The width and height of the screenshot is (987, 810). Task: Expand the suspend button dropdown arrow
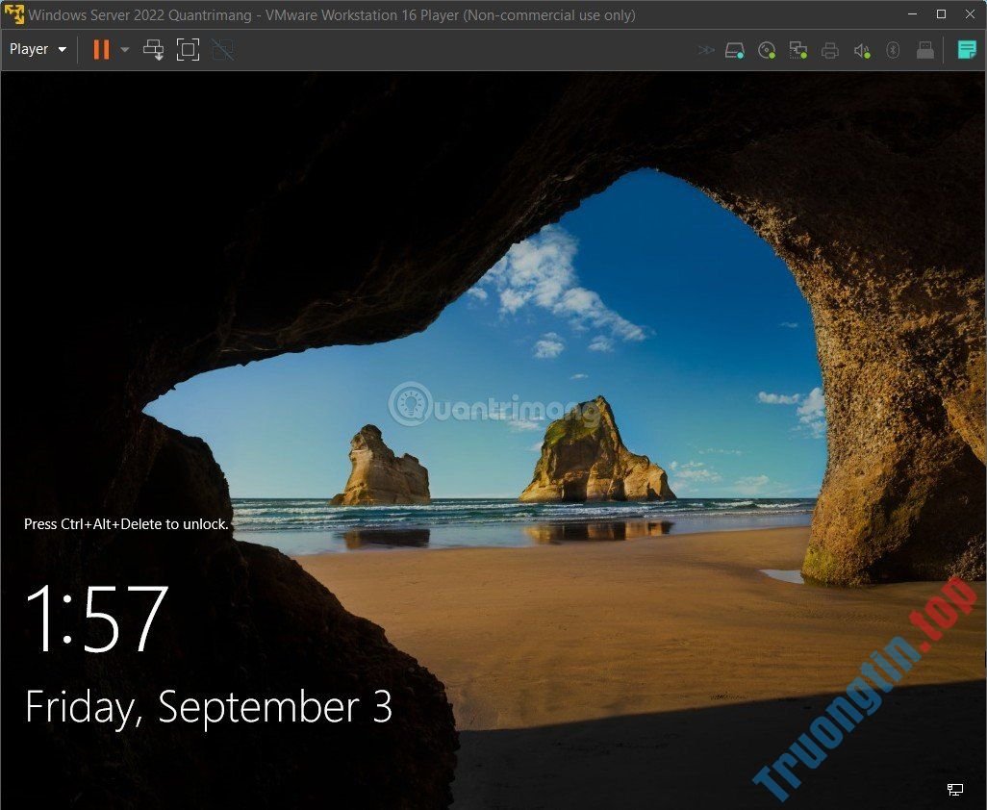(x=124, y=49)
